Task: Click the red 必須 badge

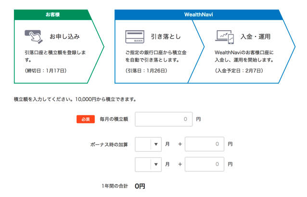Action: click(86, 119)
